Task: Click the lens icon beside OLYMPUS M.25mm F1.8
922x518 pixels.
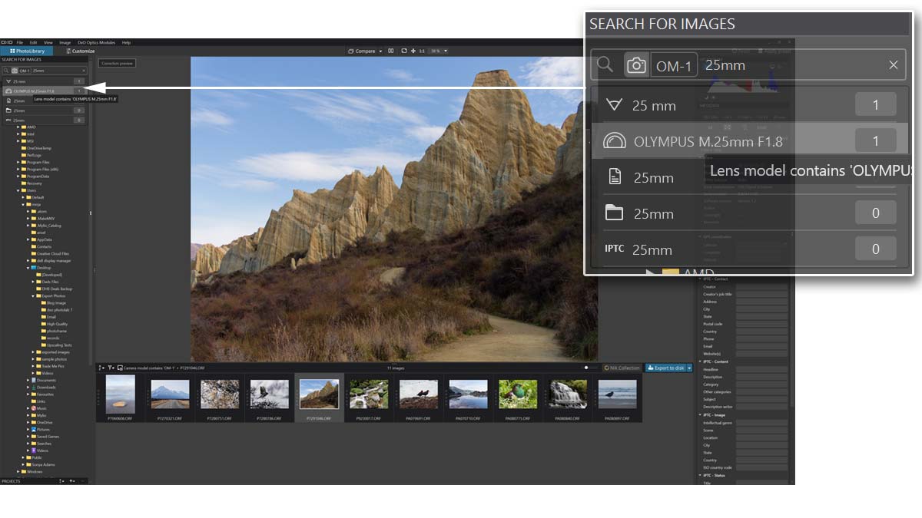Action: tap(615, 140)
